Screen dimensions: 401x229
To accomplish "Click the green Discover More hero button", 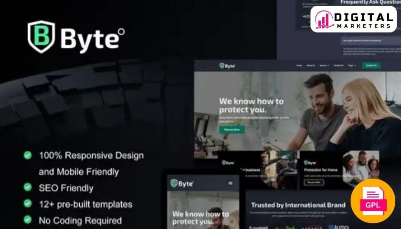I will click(232, 130).
